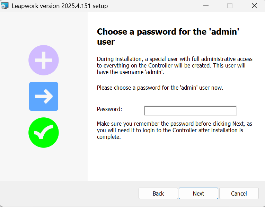Minimize the Leapwork setup window
Screen dimensions: 265x207
[x=206, y=6]
